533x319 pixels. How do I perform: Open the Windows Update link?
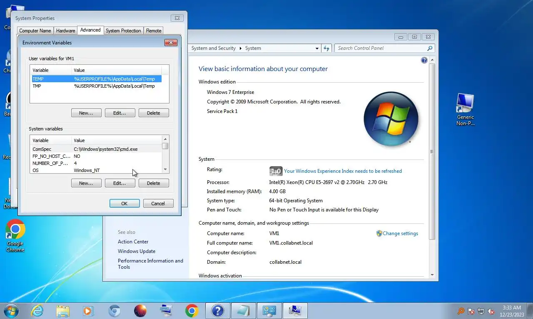137,251
